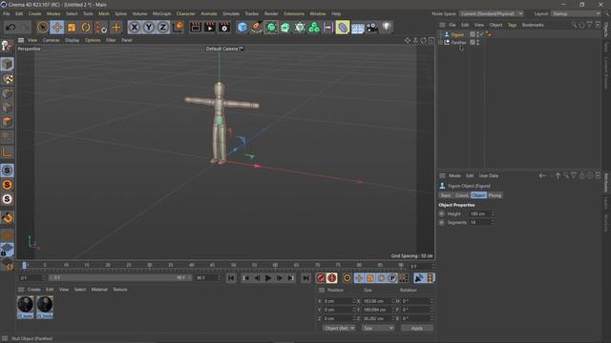This screenshot has height=343, width=611.
Task: Open the viewport Cameras menu
Action: [51, 40]
